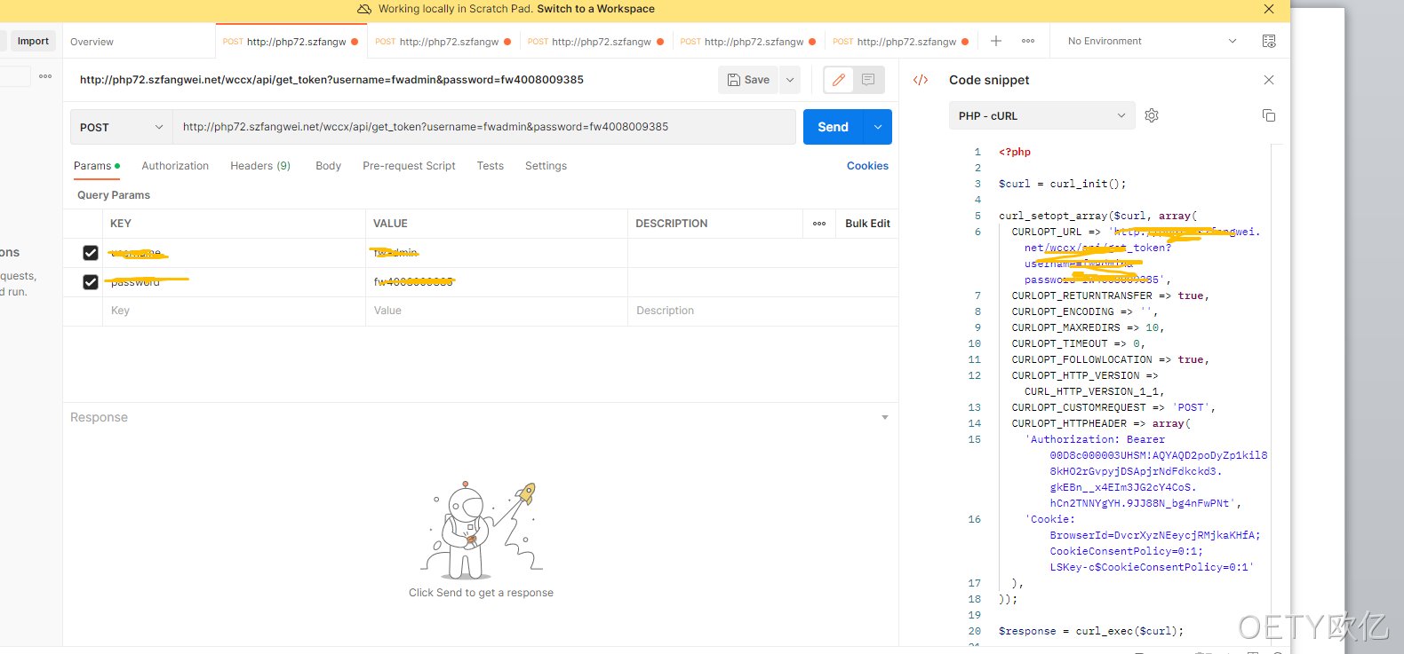Screen dimensions: 1404x654
Task: Click the '$response = curl_exec($curl);' line
Action: [x=1091, y=631]
